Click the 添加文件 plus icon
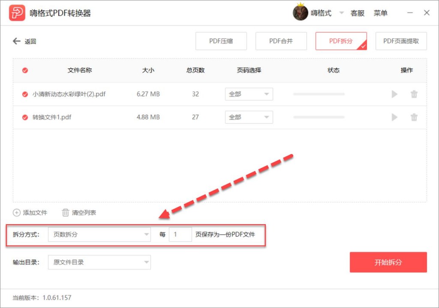 pos(17,213)
